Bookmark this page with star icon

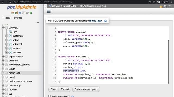(x=154, y=2)
